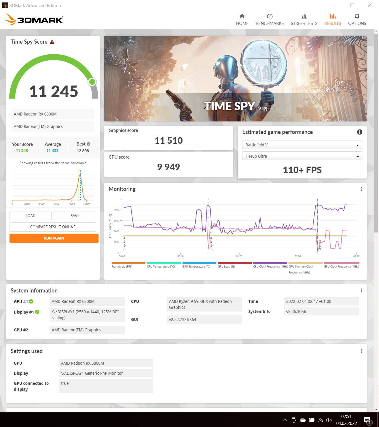The height and width of the screenshot is (427, 379).
Task: Open the Wi-Fi network tray icon
Action: coord(321,420)
